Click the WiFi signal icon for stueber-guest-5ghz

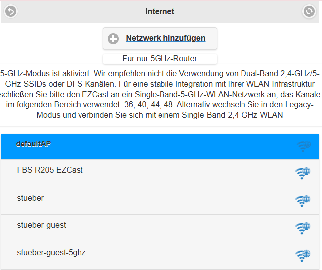[x=303, y=256]
